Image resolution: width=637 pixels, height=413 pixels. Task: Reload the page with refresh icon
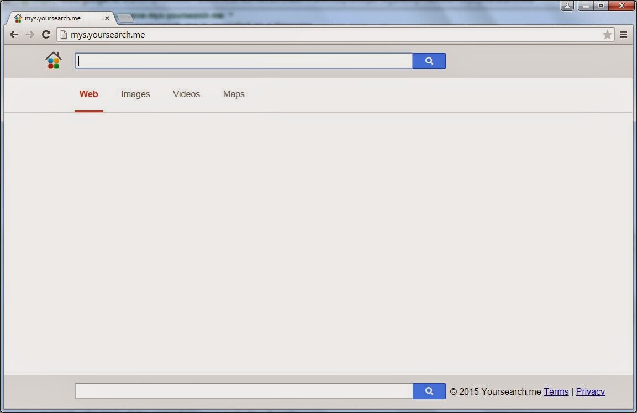coord(46,35)
